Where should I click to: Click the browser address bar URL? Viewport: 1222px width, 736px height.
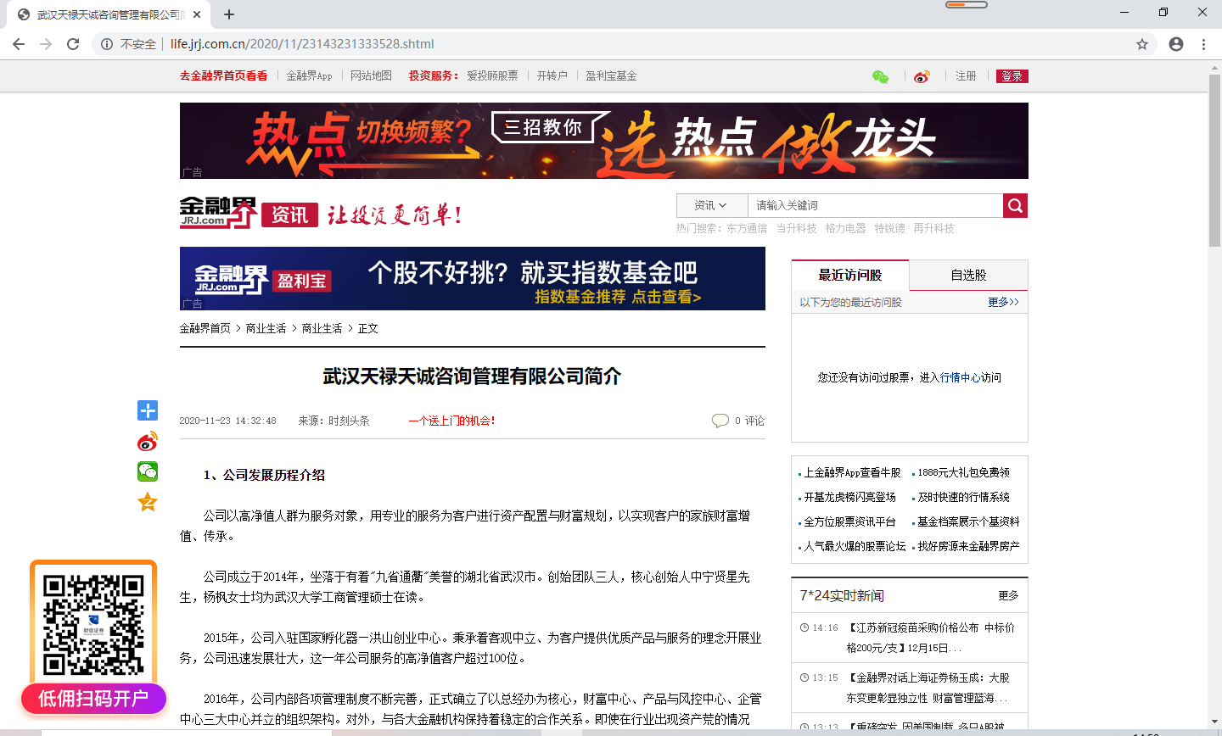302,44
